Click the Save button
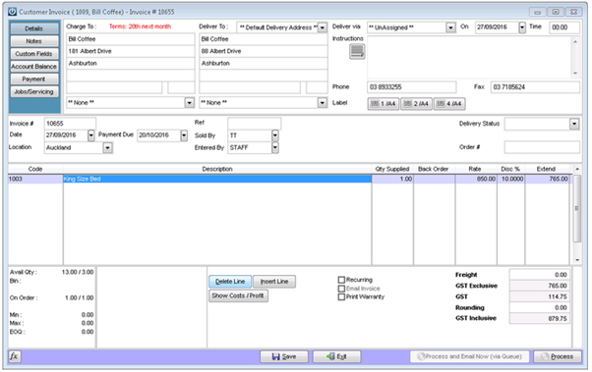Viewport: 592px width, 372px height. (x=284, y=356)
